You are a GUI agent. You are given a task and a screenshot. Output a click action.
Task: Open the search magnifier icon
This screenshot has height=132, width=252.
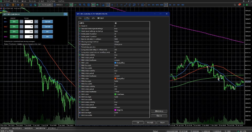coord(235,5)
